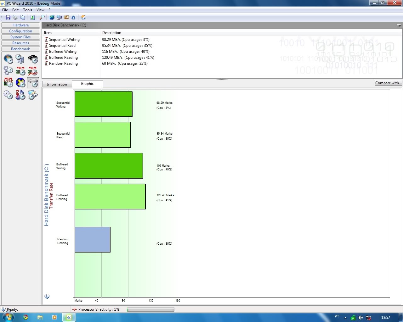
Task: Click the Compare with... button
Action: [388, 83]
